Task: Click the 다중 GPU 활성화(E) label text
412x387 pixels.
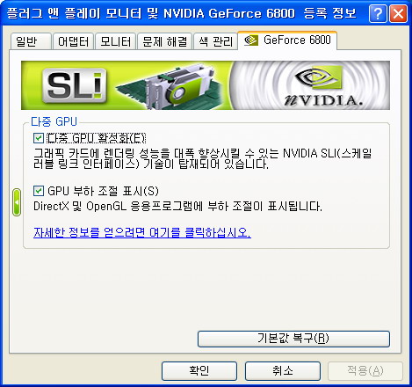Action: (97, 138)
